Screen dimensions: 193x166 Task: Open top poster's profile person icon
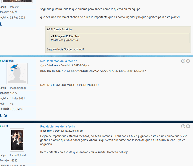pos(1,24)
